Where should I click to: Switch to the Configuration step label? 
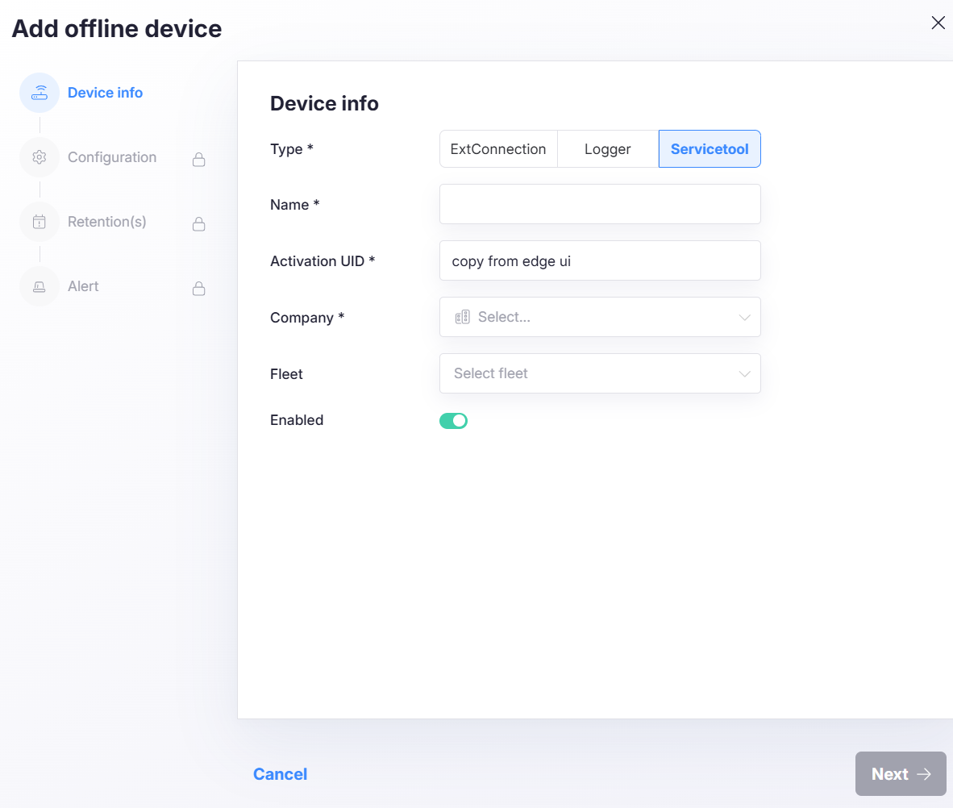point(112,157)
